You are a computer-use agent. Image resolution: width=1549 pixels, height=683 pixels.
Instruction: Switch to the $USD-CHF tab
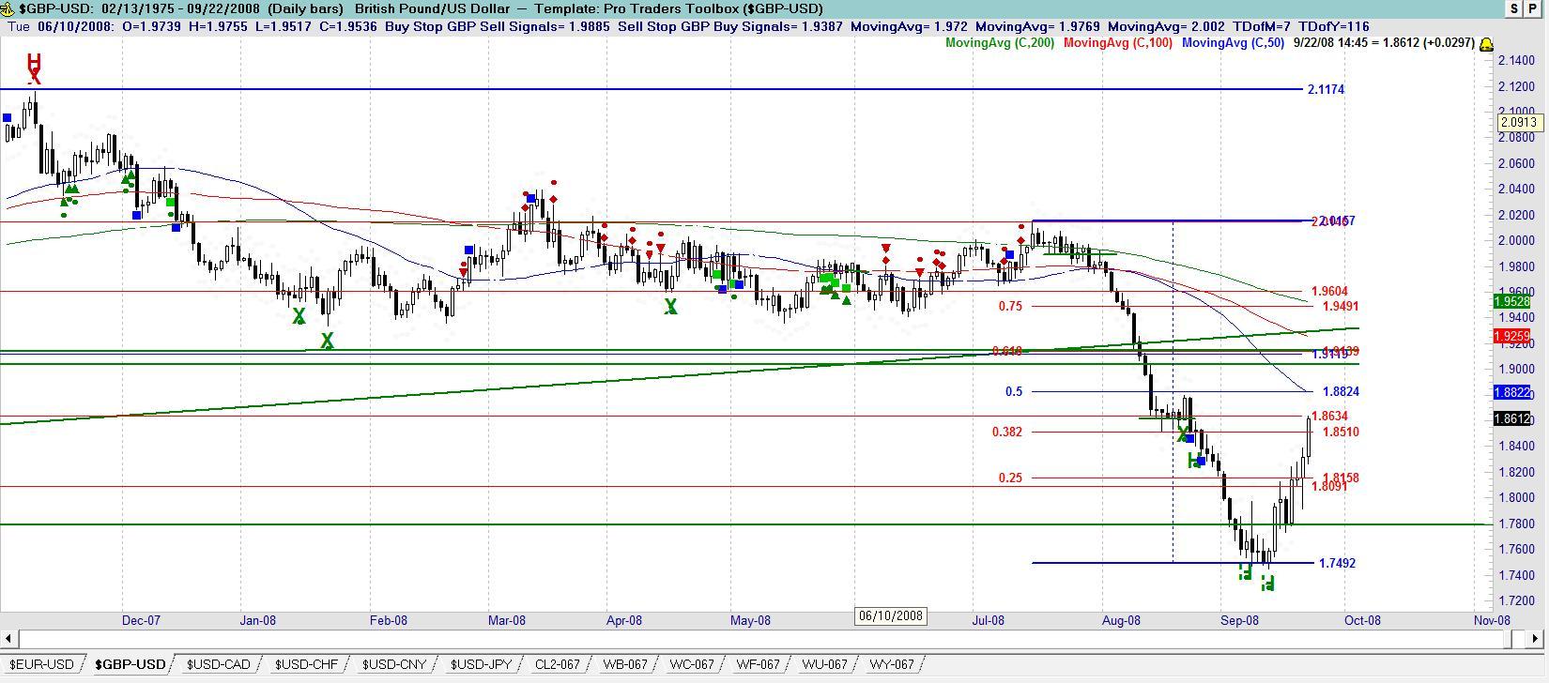coord(306,664)
